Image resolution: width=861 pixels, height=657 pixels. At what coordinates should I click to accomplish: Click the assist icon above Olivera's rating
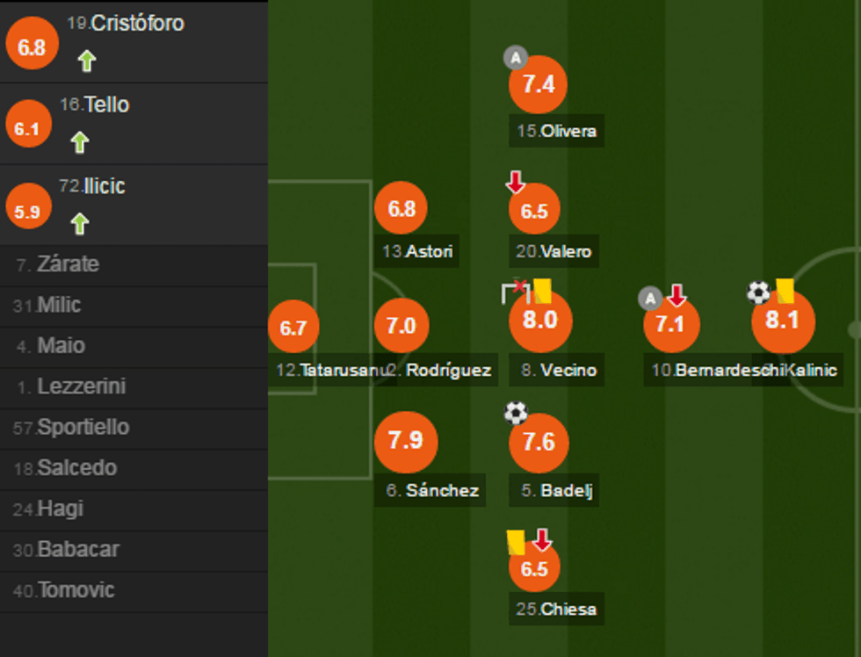pyautogui.click(x=515, y=59)
